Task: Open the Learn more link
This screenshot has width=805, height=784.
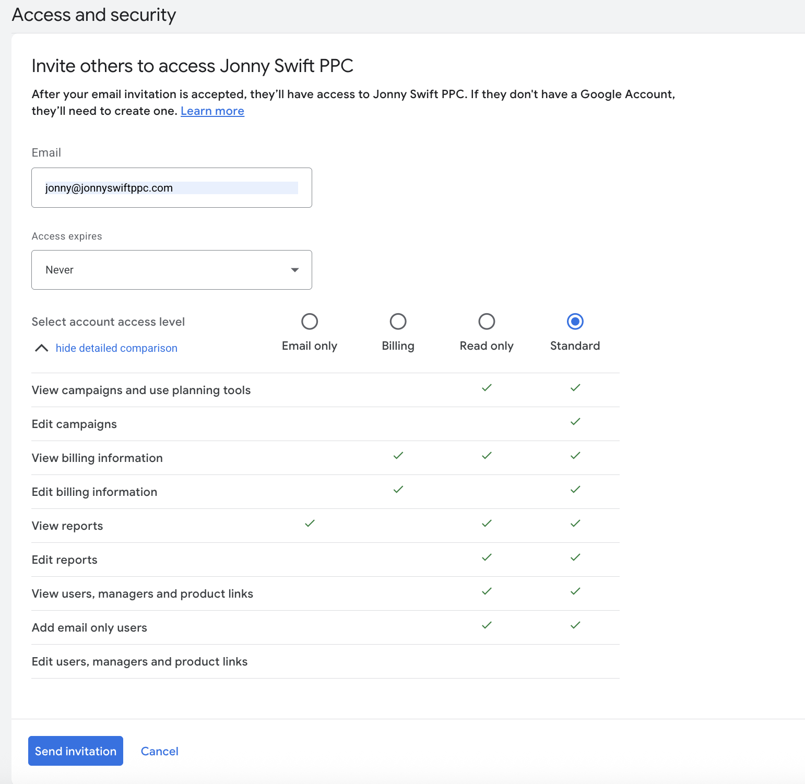Action: click(x=212, y=111)
